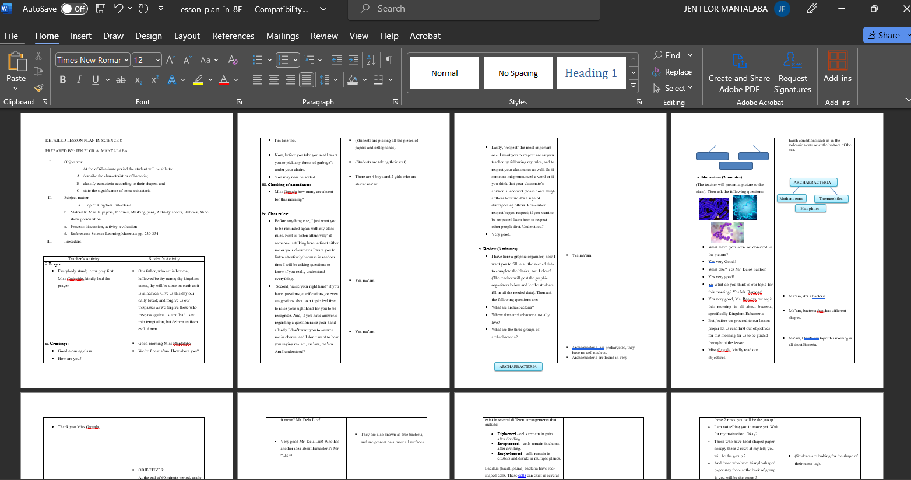Apply the yellow text highlight color

[x=198, y=79]
